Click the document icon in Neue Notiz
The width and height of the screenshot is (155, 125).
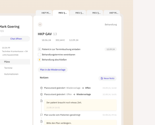click(102, 78)
